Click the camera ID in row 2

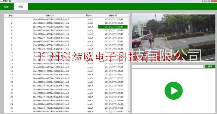point(51,23)
